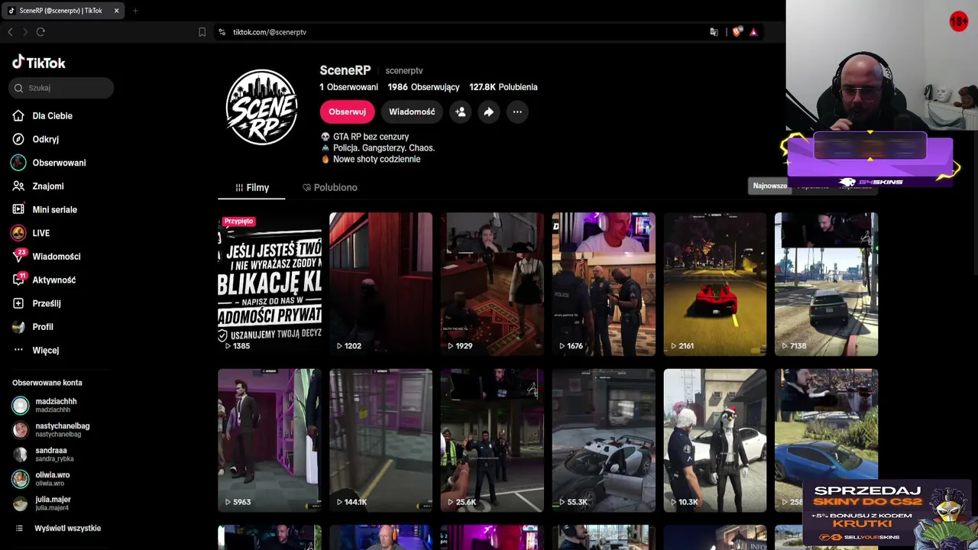This screenshot has height=550, width=978.
Task: Click the SceneRP profile avatar
Action: coord(261,108)
